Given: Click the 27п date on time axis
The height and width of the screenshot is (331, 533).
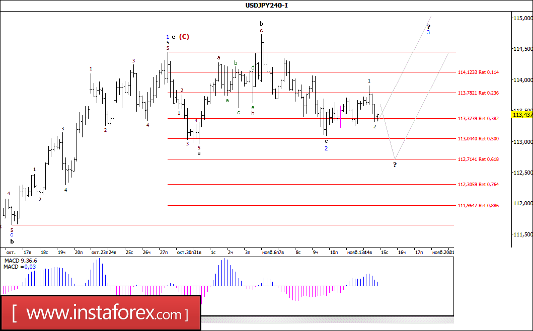Looking at the screenshot, I should pyautogui.click(x=164, y=253).
